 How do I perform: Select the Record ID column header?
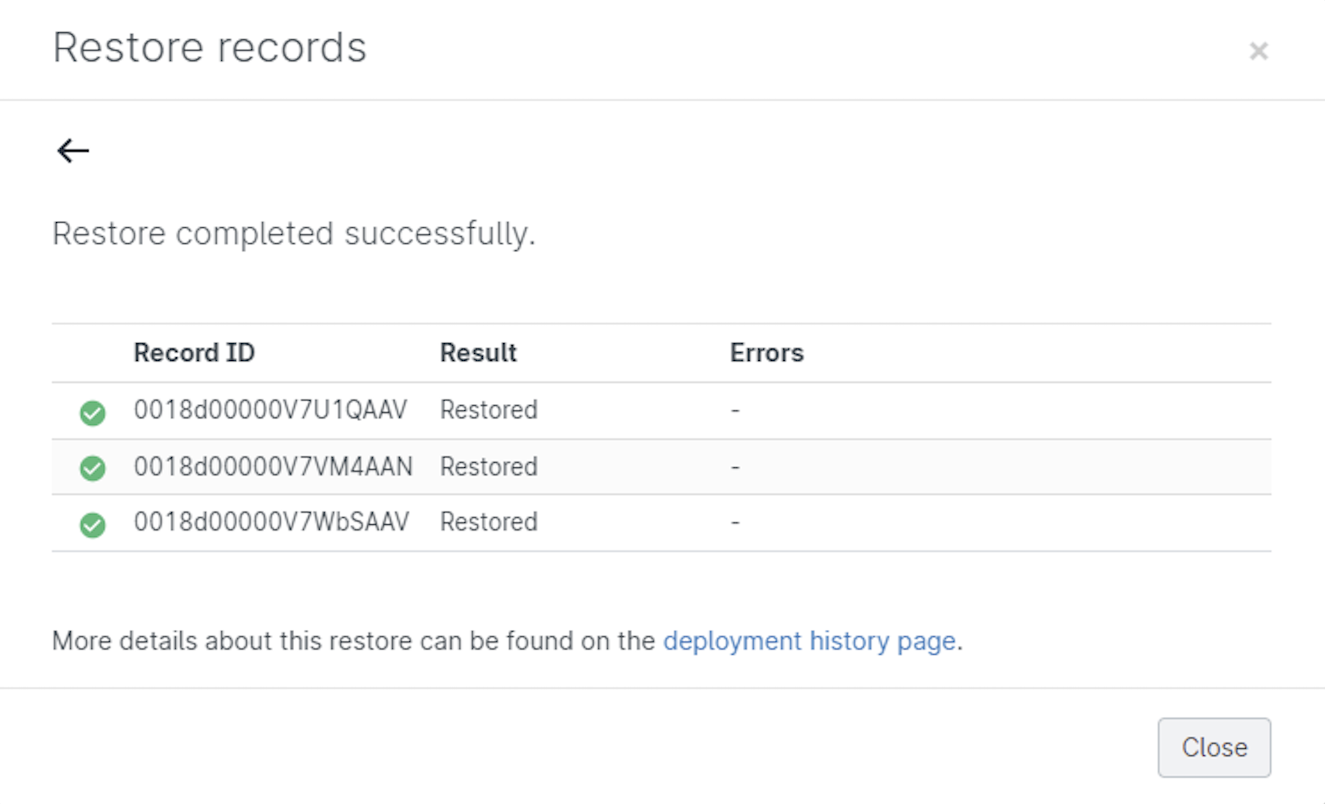pos(194,353)
